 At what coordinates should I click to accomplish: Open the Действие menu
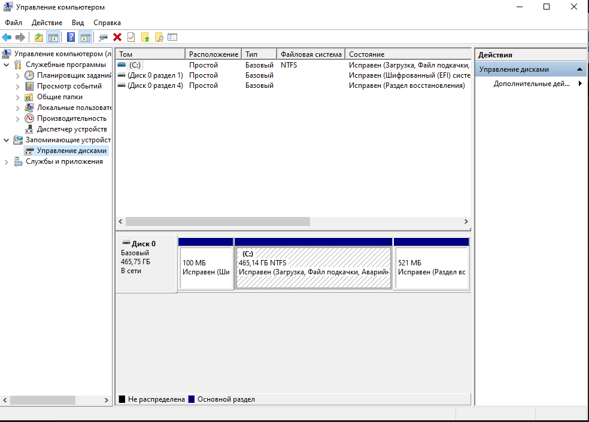coord(47,23)
